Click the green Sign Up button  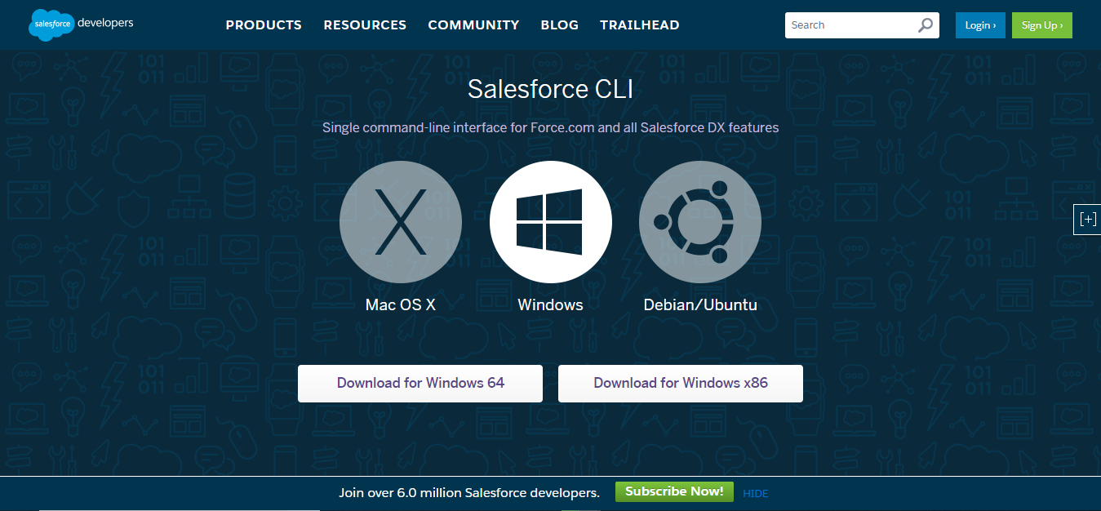[x=1042, y=25]
